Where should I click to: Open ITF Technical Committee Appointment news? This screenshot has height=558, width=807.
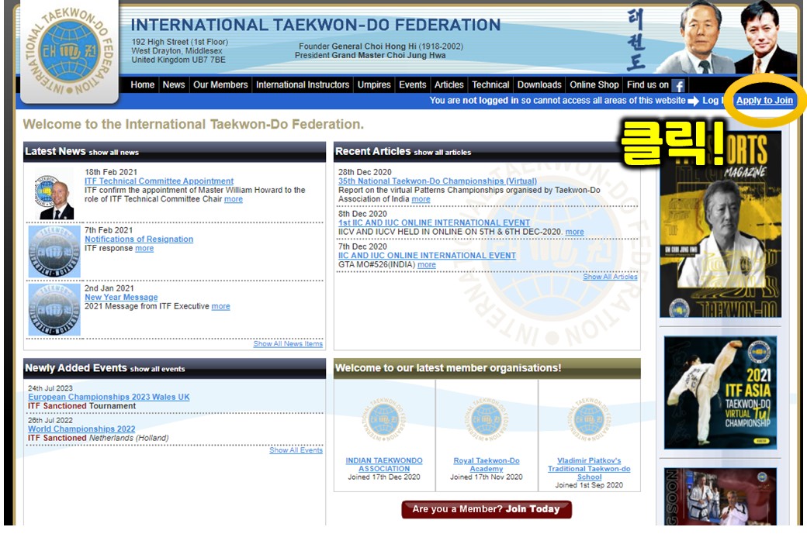159,181
